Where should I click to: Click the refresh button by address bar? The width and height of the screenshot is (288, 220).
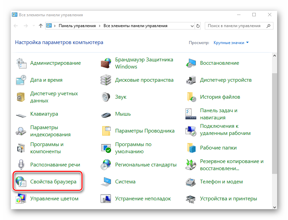pyautogui.click(x=198, y=26)
